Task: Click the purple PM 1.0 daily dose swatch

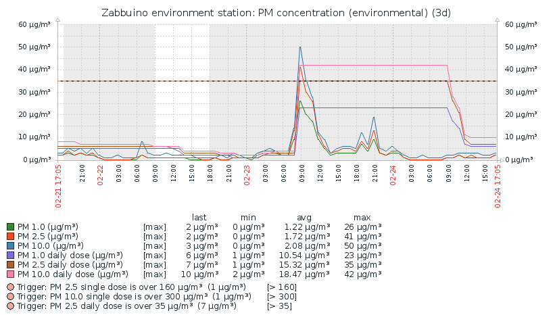Action: 10,256
